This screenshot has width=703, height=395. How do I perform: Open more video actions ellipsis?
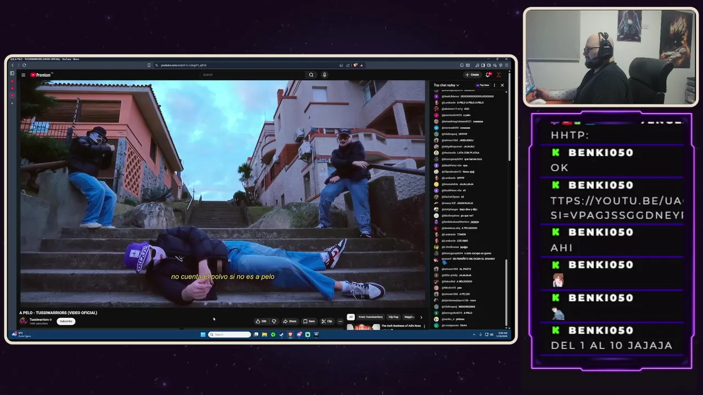(341, 321)
